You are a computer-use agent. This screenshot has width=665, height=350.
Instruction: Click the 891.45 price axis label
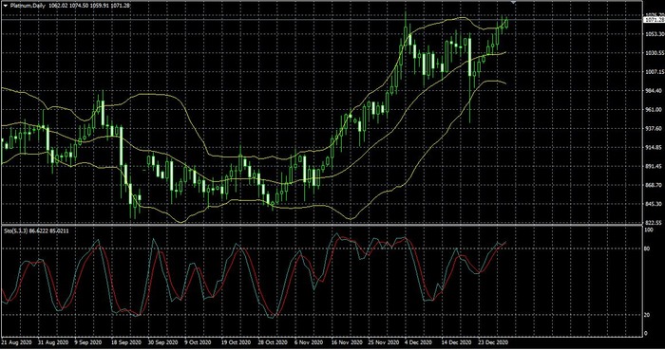point(655,166)
